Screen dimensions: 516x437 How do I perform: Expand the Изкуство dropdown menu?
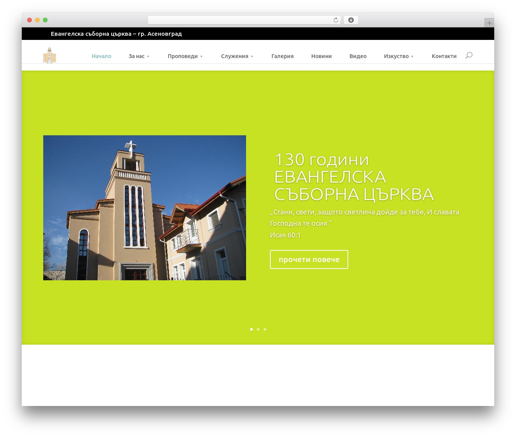tap(399, 56)
